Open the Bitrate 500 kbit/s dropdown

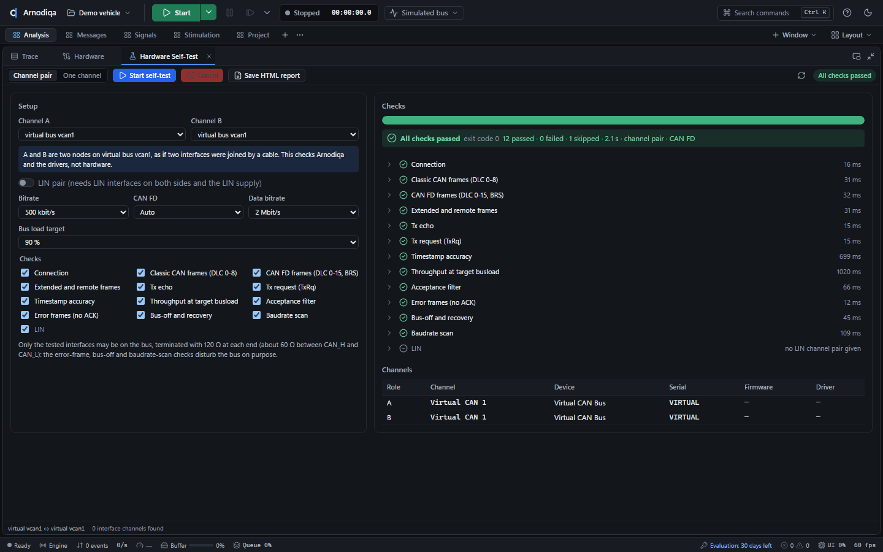tap(74, 212)
